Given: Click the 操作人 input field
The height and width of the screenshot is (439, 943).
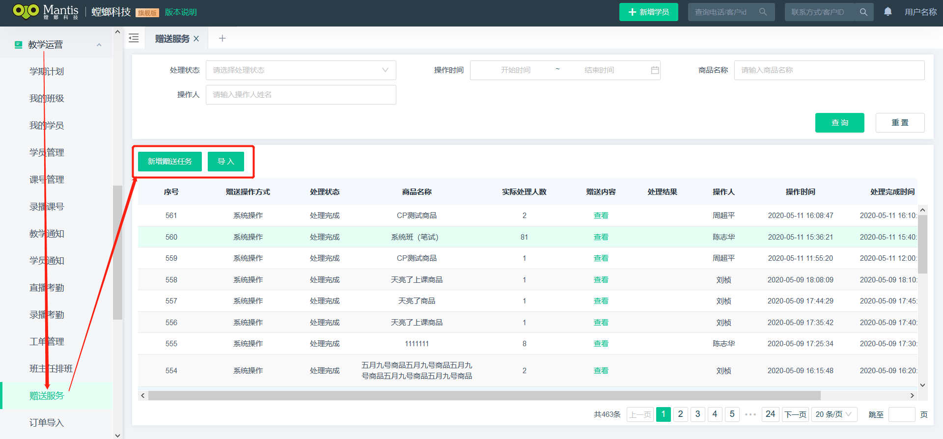Looking at the screenshot, I should tap(301, 95).
